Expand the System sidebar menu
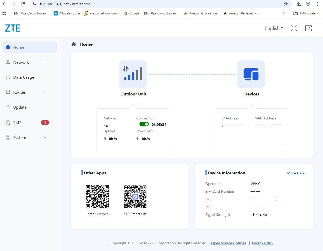The width and height of the screenshot is (323, 251). coord(26,137)
